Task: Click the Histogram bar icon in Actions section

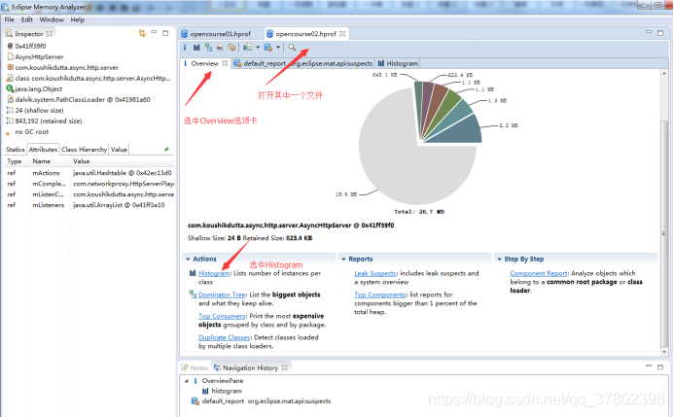Action: (x=193, y=273)
